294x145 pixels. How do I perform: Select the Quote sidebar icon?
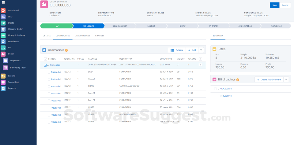[x=3, y=23]
